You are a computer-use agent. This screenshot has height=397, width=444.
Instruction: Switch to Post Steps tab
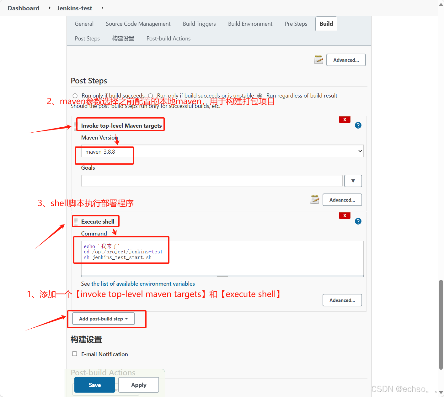click(87, 39)
